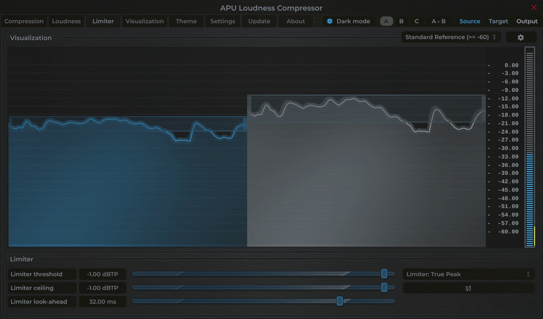Open the Standard Reference dropdown
Screen dimensions: 543x319
[x=447, y=37]
